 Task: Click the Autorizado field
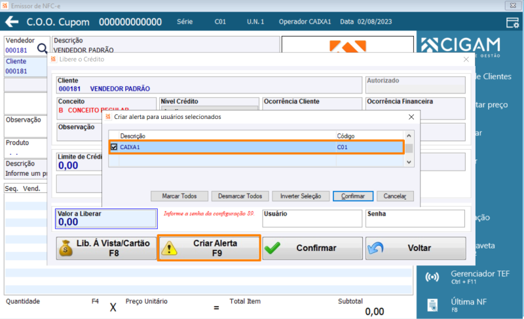(x=415, y=85)
